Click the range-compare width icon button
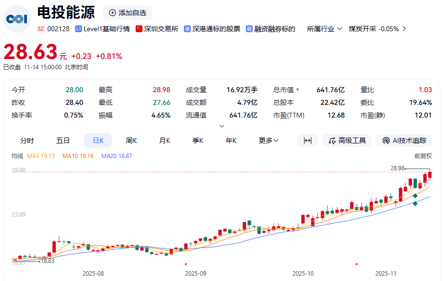This screenshot has height=281, width=444. (x=307, y=140)
